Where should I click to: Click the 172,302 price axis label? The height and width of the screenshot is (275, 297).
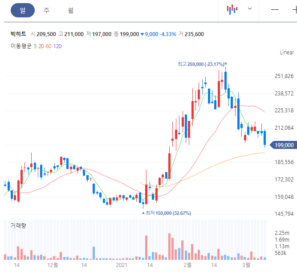pos(284,180)
